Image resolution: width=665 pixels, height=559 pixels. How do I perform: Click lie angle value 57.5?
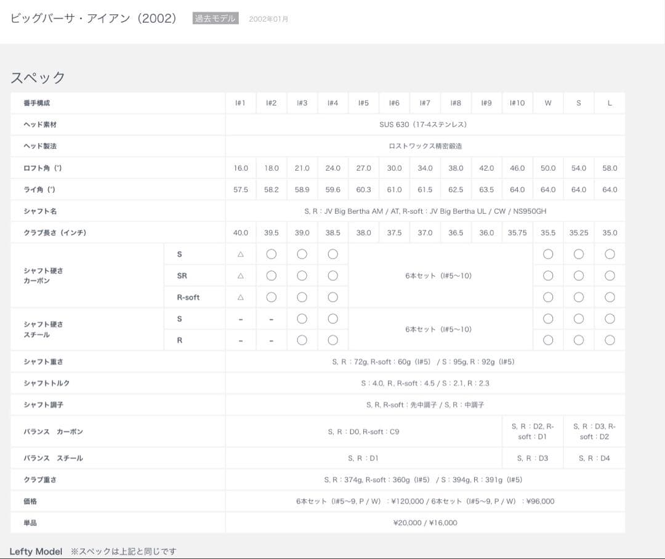[x=241, y=190]
